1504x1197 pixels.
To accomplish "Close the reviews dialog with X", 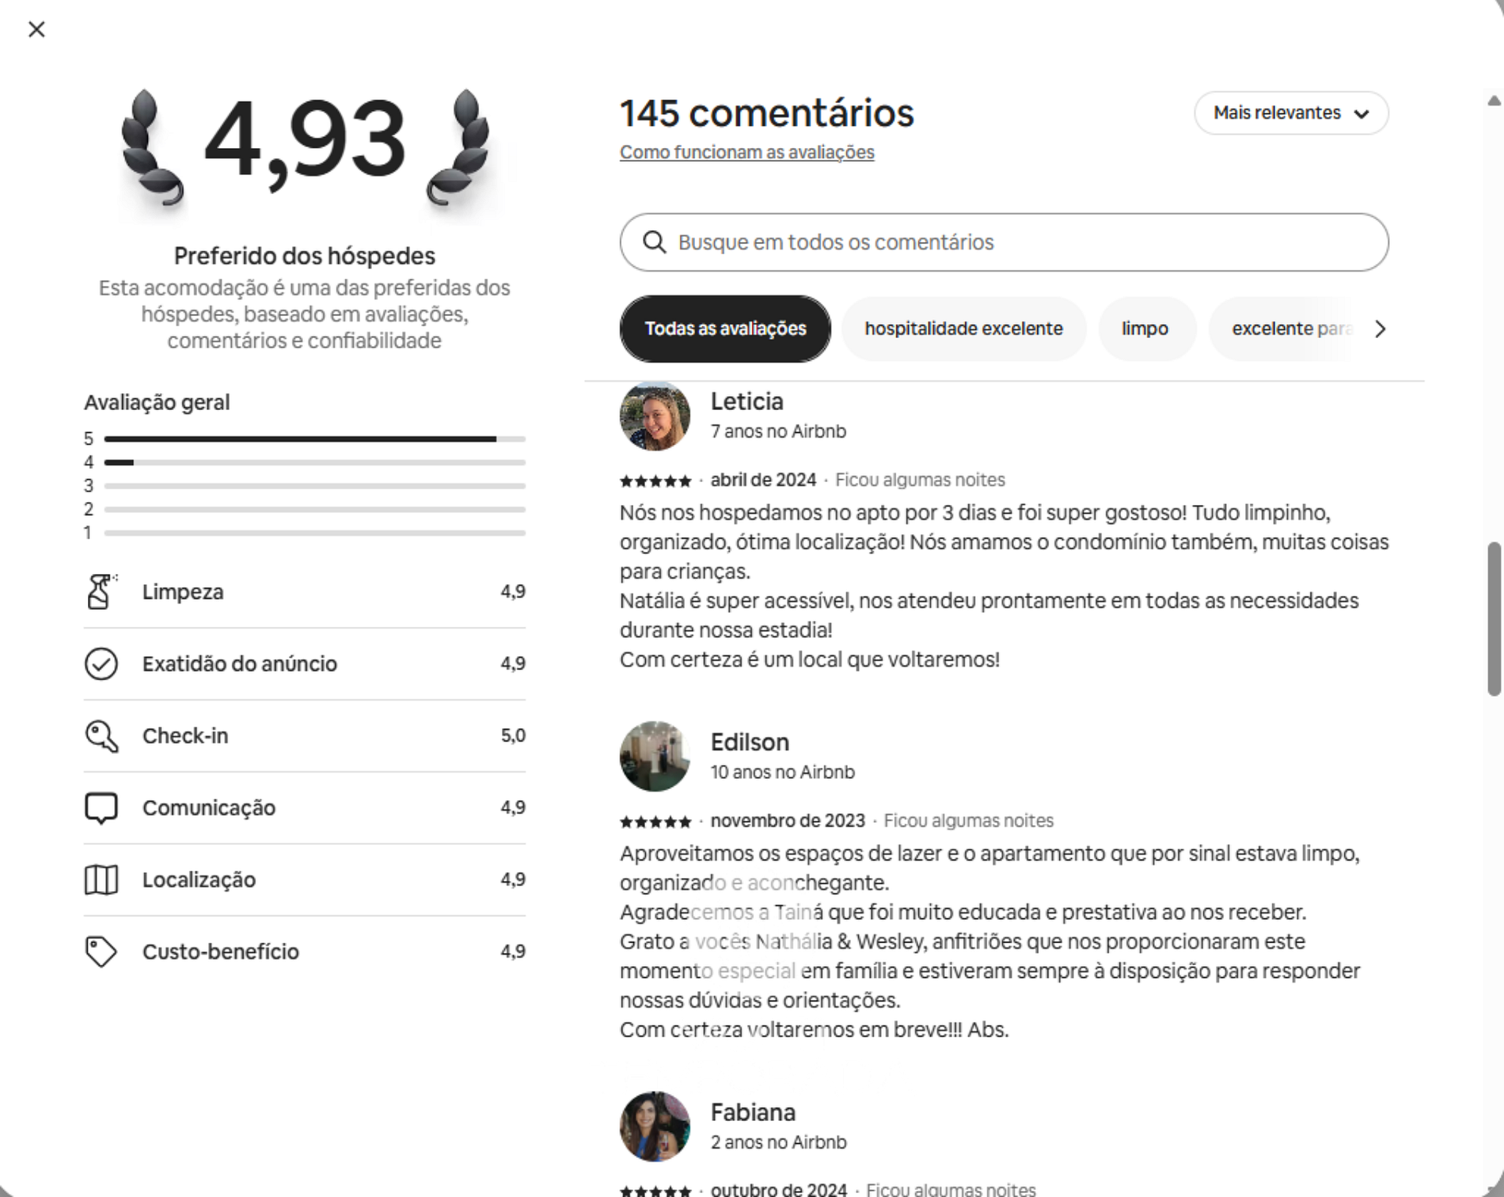I will point(36,29).
